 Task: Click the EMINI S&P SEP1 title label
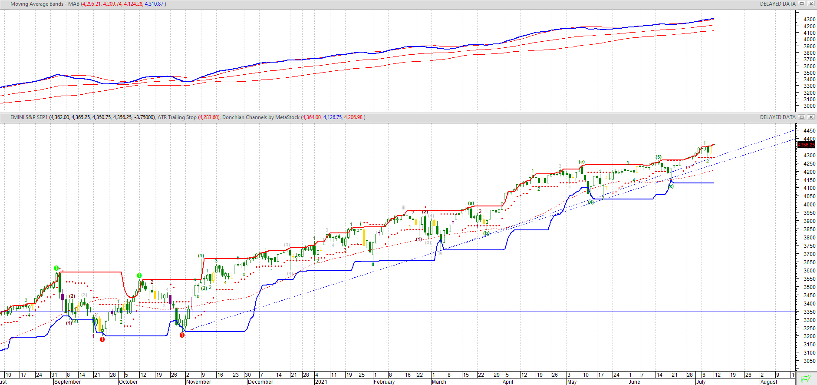coord(29,117)
